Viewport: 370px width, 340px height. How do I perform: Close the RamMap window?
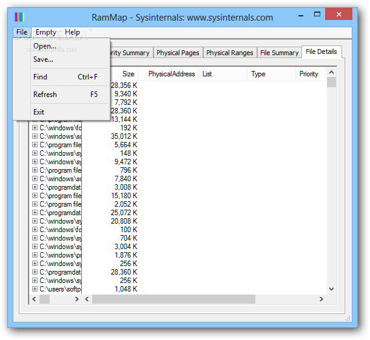click(x=339, y=14)
